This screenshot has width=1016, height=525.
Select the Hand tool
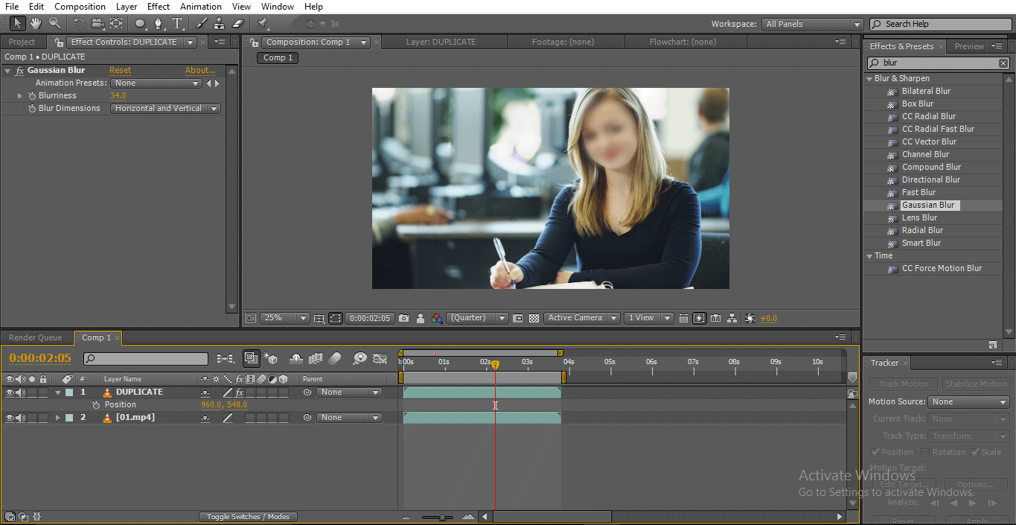36,24
